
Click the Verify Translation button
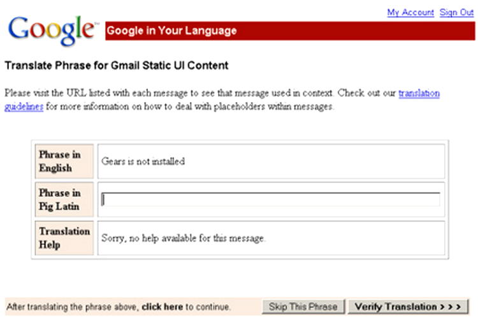[408, 307]
